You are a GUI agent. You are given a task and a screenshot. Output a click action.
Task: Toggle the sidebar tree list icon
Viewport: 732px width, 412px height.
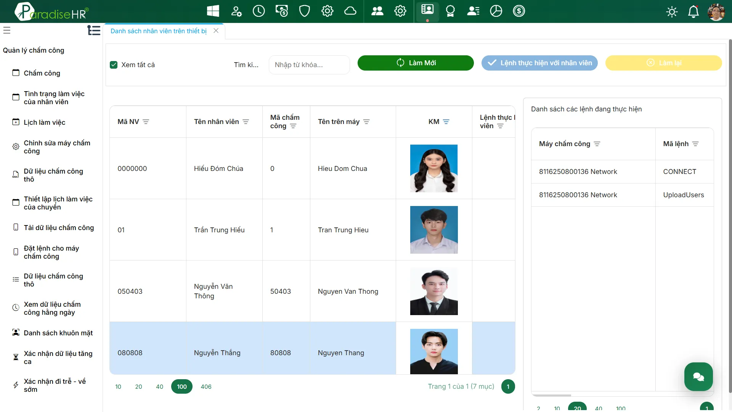click(94, 30)
